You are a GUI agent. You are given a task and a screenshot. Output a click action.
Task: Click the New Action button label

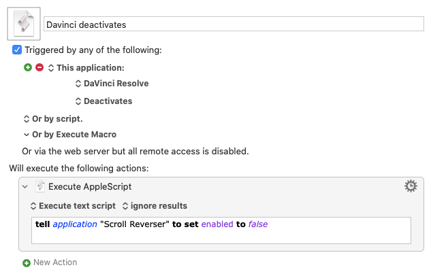coord(55,262)
